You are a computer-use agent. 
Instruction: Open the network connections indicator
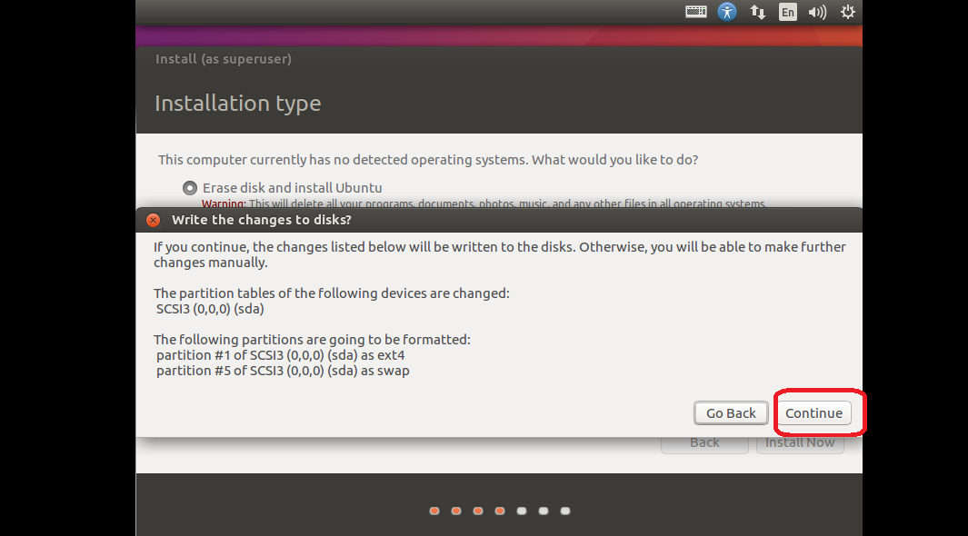coord(757,12)
